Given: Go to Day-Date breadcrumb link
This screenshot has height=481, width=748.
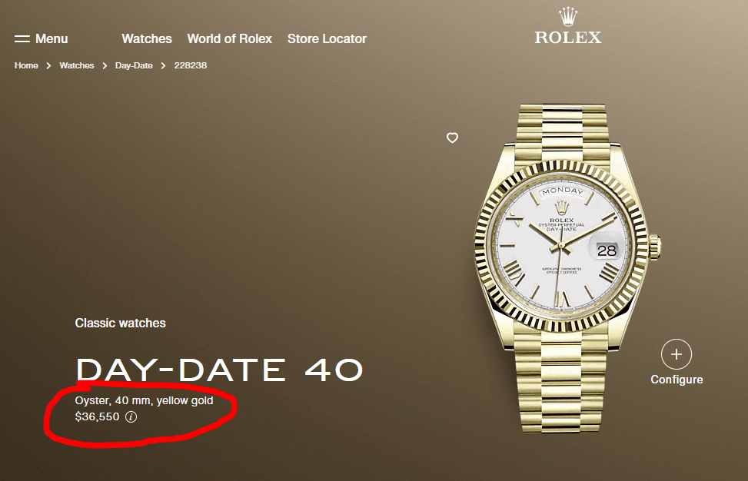Looking at the screenshot, I should click(x=134, y=65).
